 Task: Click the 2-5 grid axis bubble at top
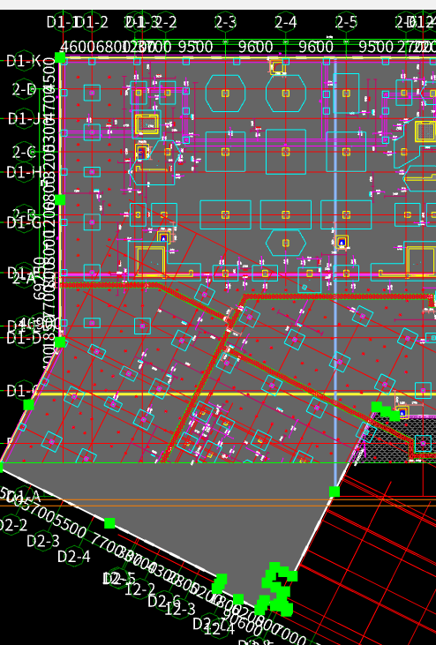coord(346,22)
